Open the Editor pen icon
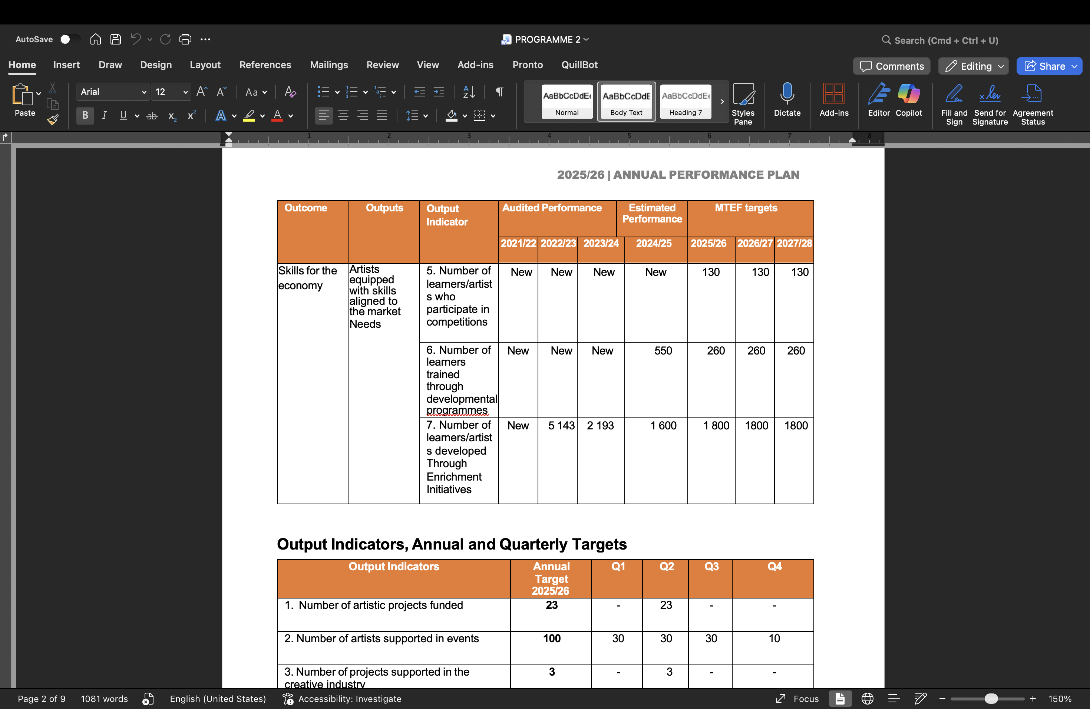 [879, 100]
